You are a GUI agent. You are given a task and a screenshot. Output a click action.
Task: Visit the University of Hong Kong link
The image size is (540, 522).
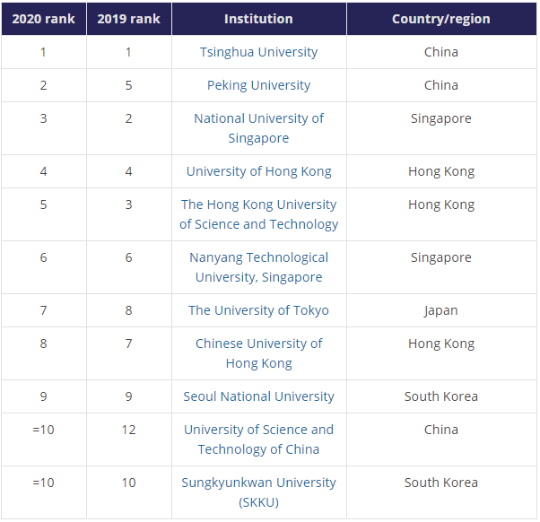click(258, 171)
